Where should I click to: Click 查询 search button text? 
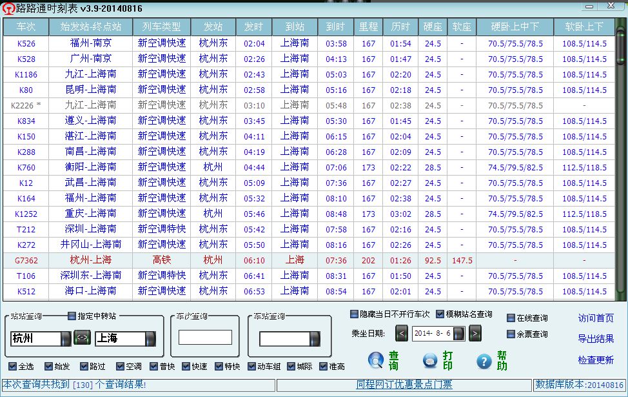(394, 360)
